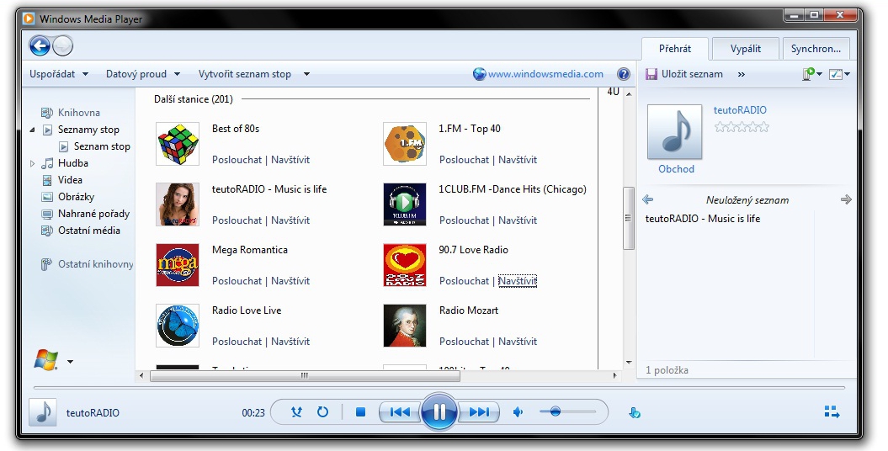Select Ostatní média in the tree
This screenshot has height=451, width=888.
(x=89, y=231)
